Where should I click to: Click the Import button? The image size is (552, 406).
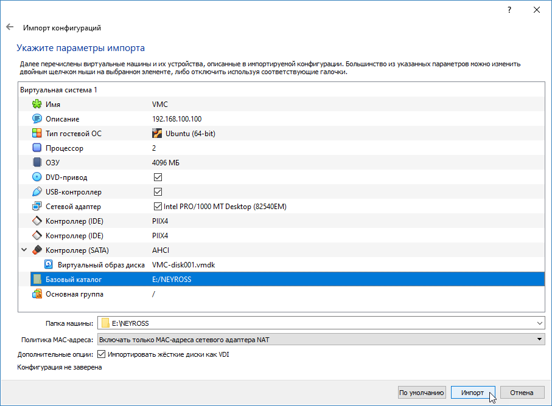coord(473,393)
